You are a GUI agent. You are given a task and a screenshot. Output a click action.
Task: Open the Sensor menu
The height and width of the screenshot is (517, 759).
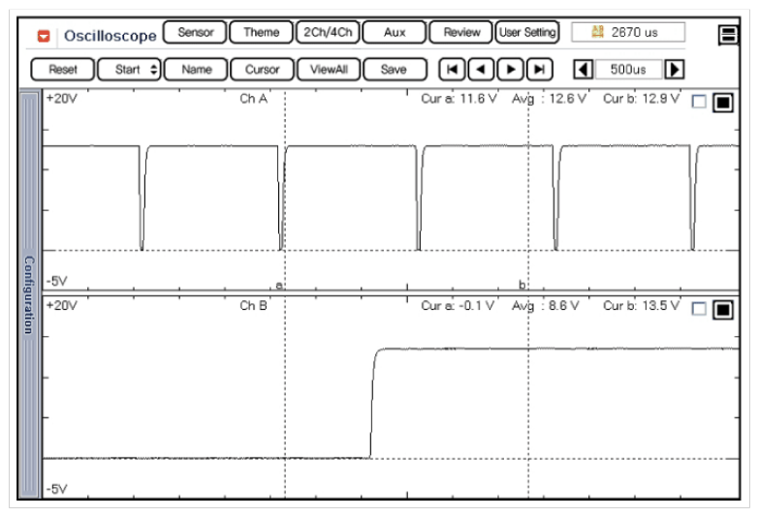195,33
